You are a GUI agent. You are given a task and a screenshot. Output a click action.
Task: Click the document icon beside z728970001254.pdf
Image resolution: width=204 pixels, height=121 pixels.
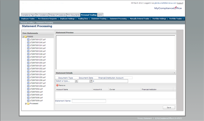28,74
